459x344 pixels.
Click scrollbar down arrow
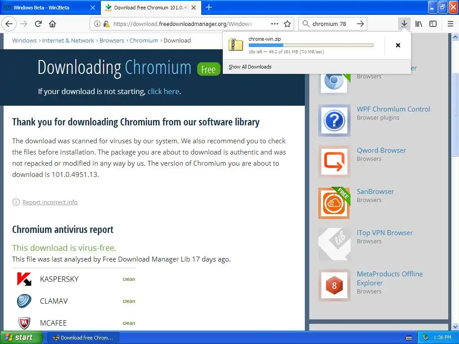tap(455, 327)
